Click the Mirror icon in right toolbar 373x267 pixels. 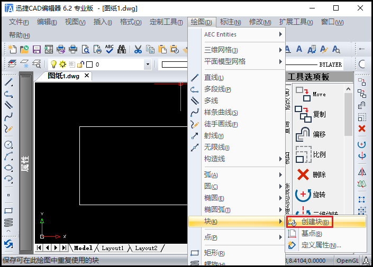click(x=362, y=172)
